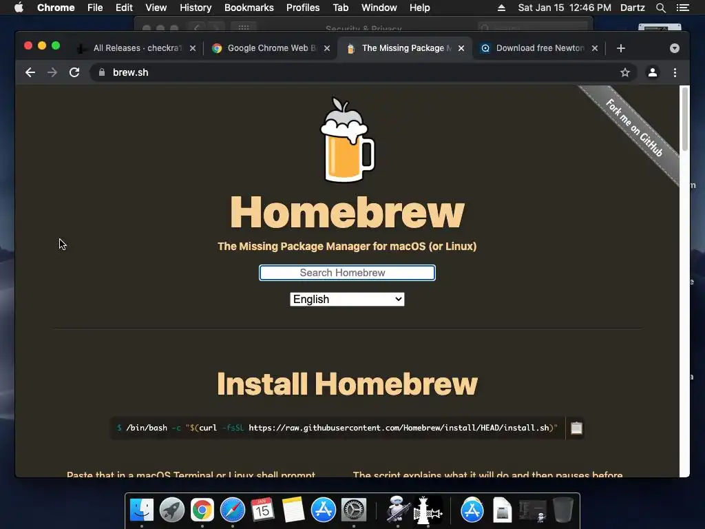Screen dimensions: 705x529
Task: Open the Help menu
Action: [419, 8]
